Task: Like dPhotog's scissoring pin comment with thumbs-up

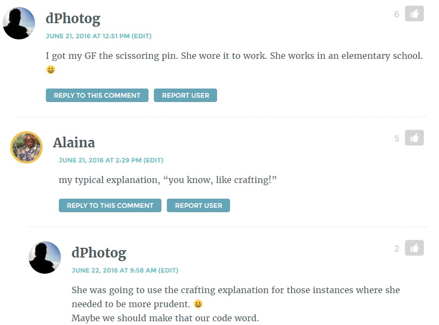Action: (x=414, y=13)
